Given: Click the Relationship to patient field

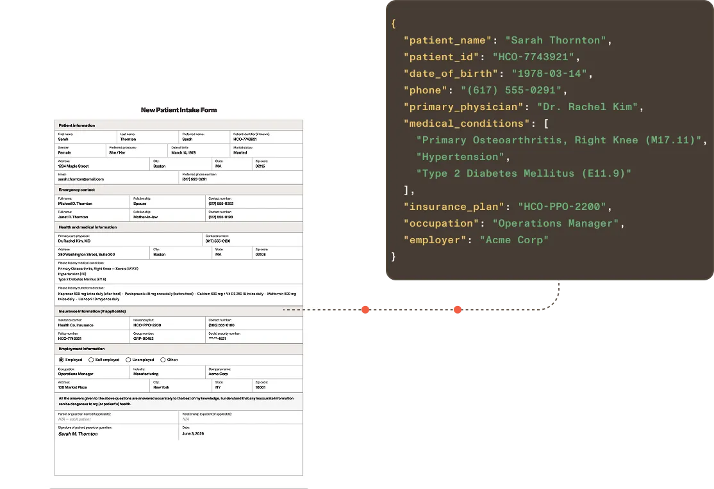Looking at the screenshot, I should (241, 417).
